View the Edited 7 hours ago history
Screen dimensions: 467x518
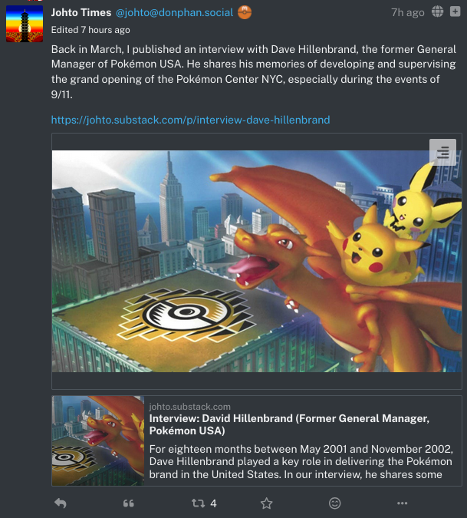(x=90, y=30)
